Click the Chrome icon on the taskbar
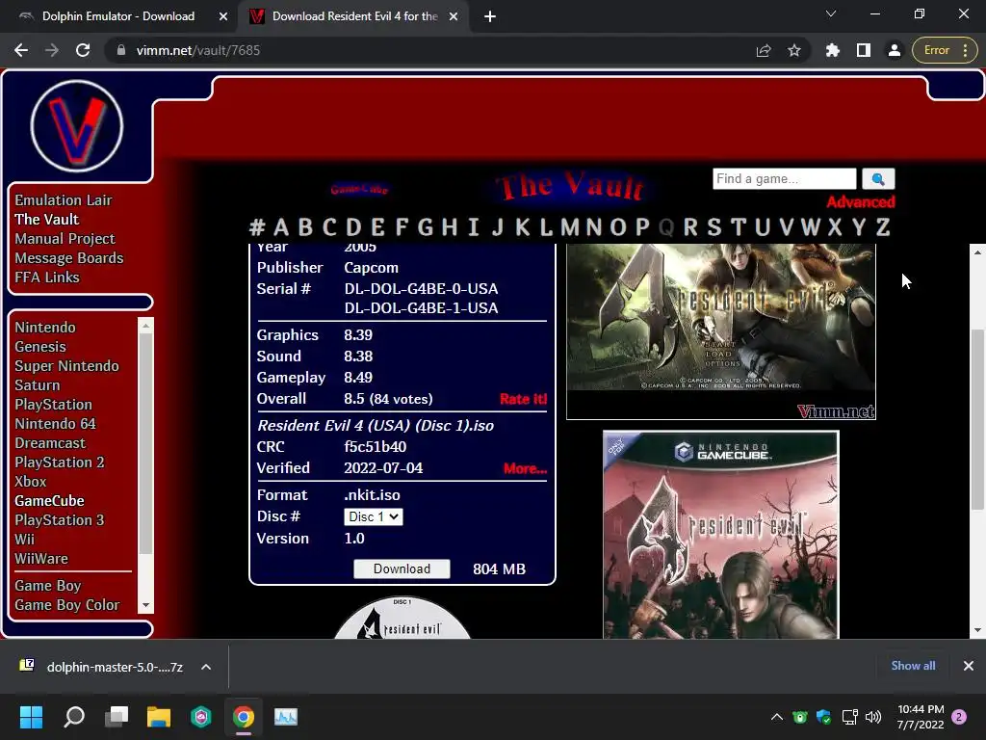The image size is (986, 740). [244, 717]
